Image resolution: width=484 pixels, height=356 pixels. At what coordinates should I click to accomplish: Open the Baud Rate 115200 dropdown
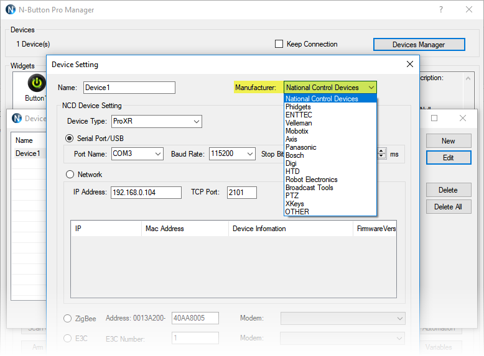tap(250, 154)
